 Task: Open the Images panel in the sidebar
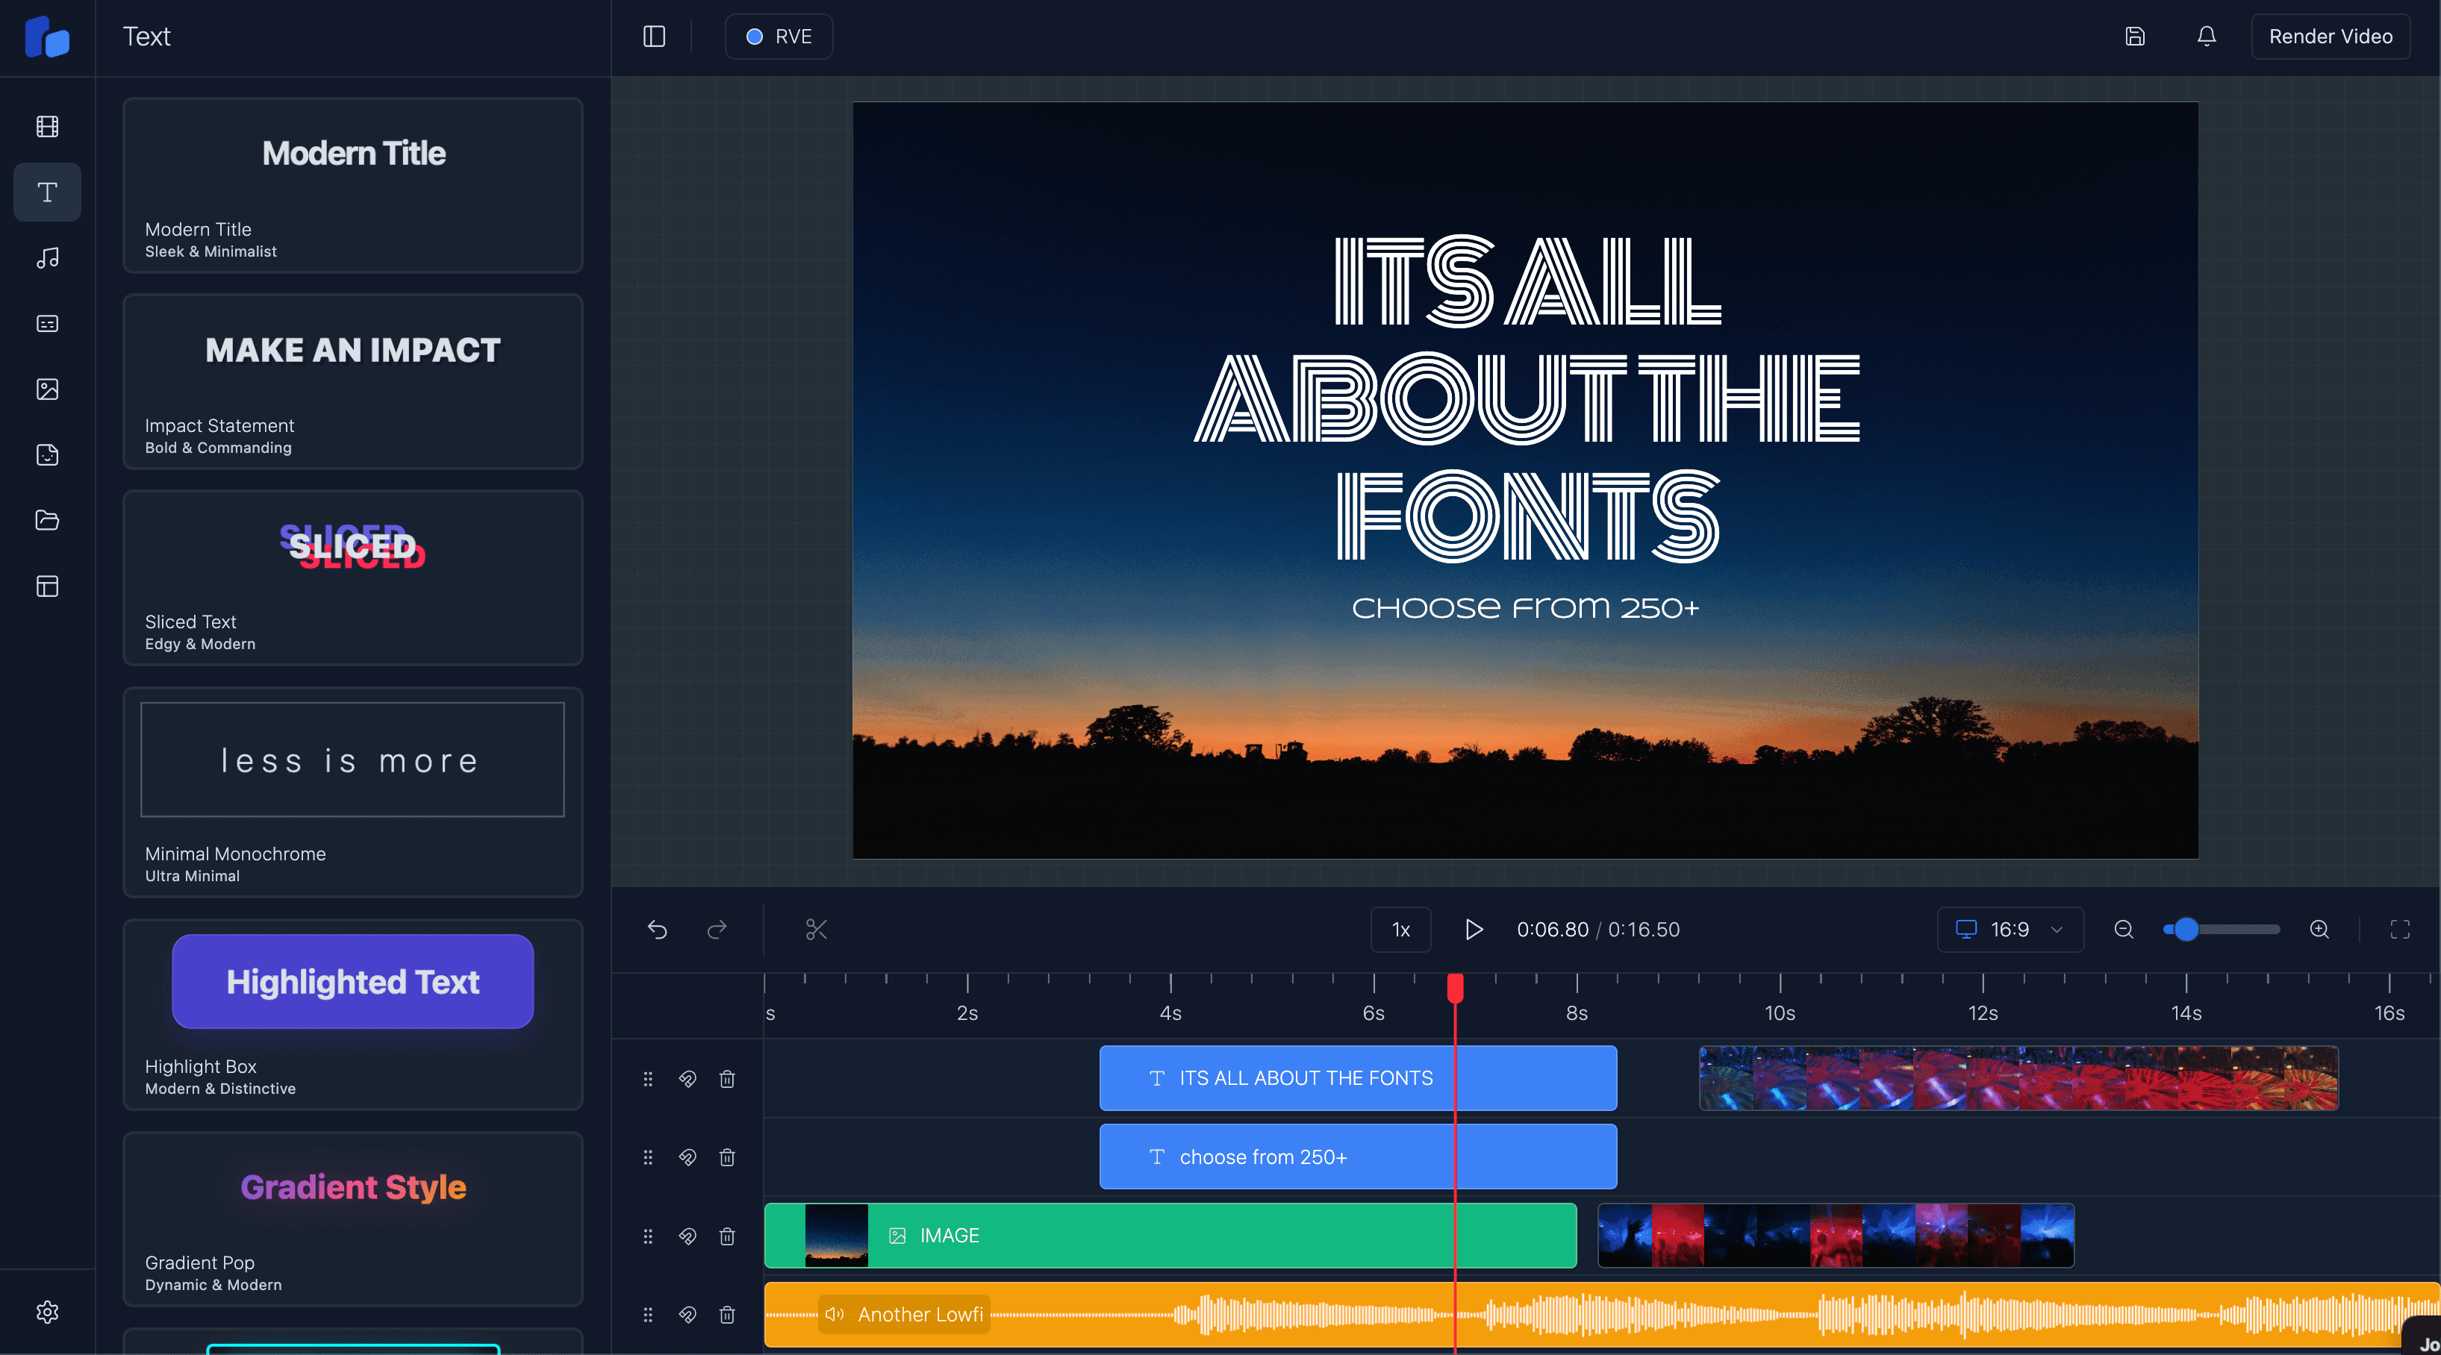point(46,388)
